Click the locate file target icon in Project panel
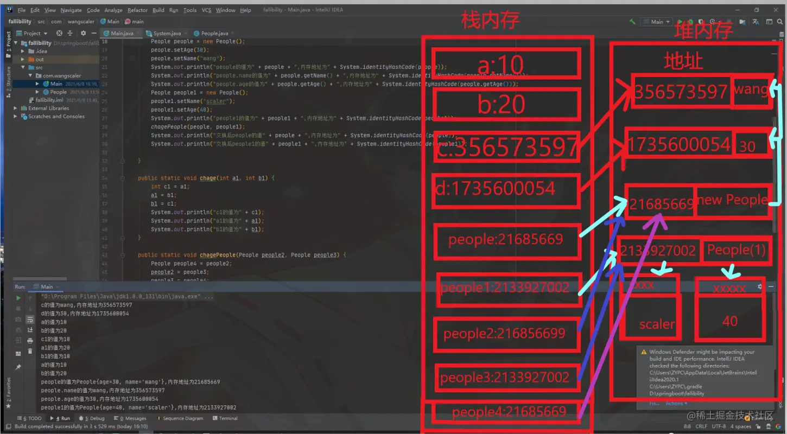787x434 pixels. [x=59, y=33]
